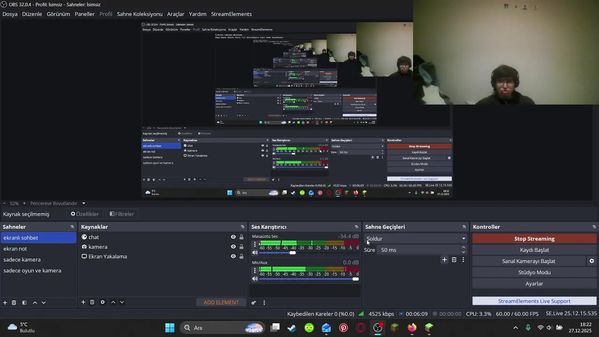
Task: Click the Windows Start button
Action: click(170, 328)
